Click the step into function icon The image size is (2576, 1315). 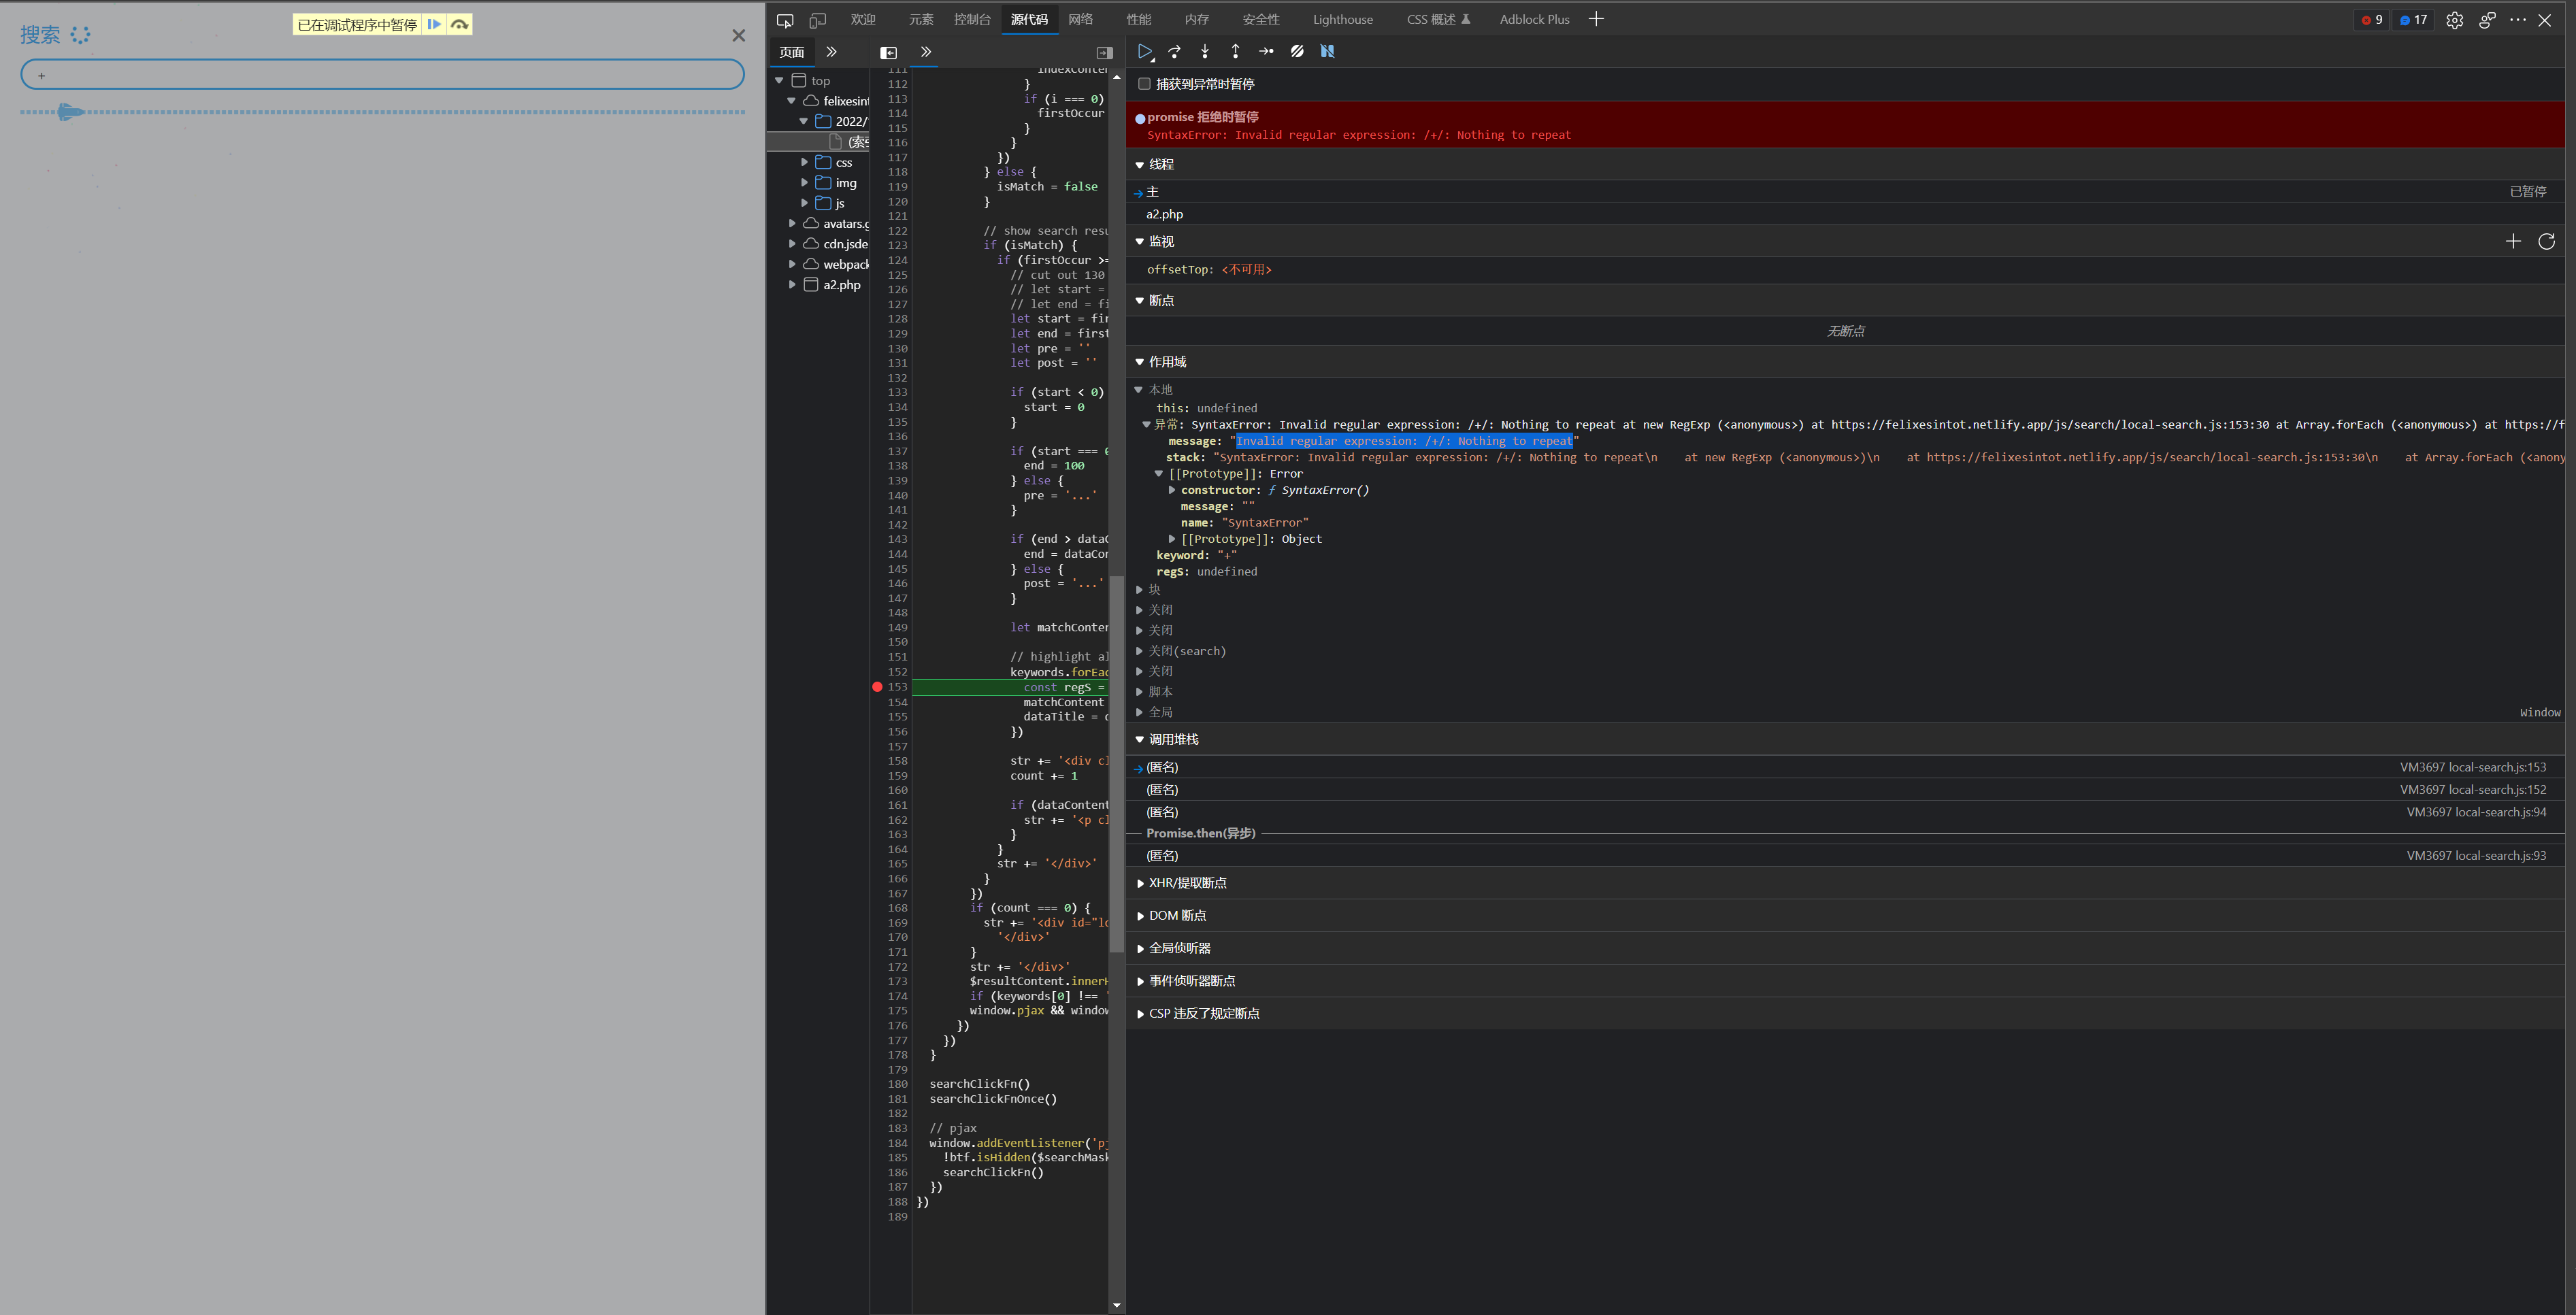point(1205,51)
